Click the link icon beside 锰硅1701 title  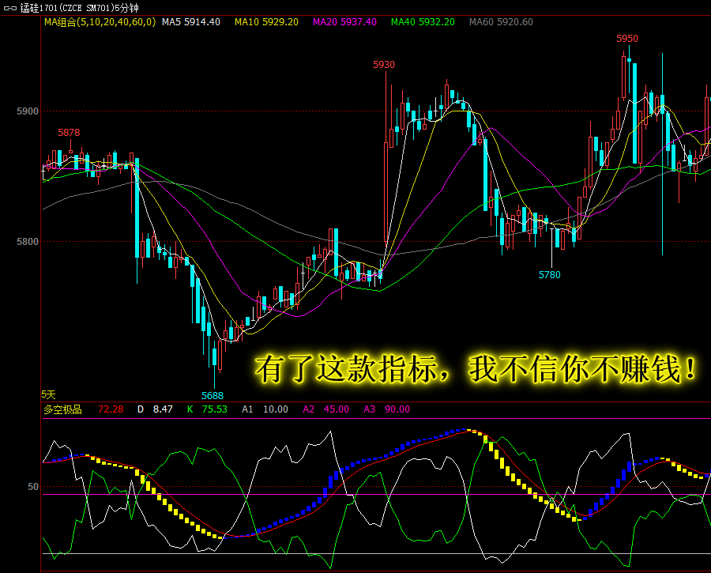coord(10,8)
